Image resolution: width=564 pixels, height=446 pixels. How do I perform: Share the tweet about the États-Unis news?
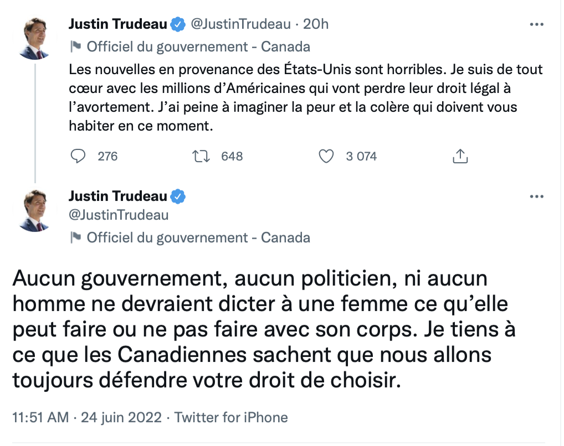tap(460, 157)
